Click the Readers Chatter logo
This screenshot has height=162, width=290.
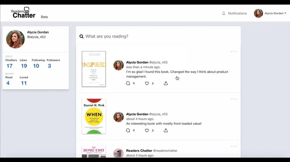[x=23, y=13]
